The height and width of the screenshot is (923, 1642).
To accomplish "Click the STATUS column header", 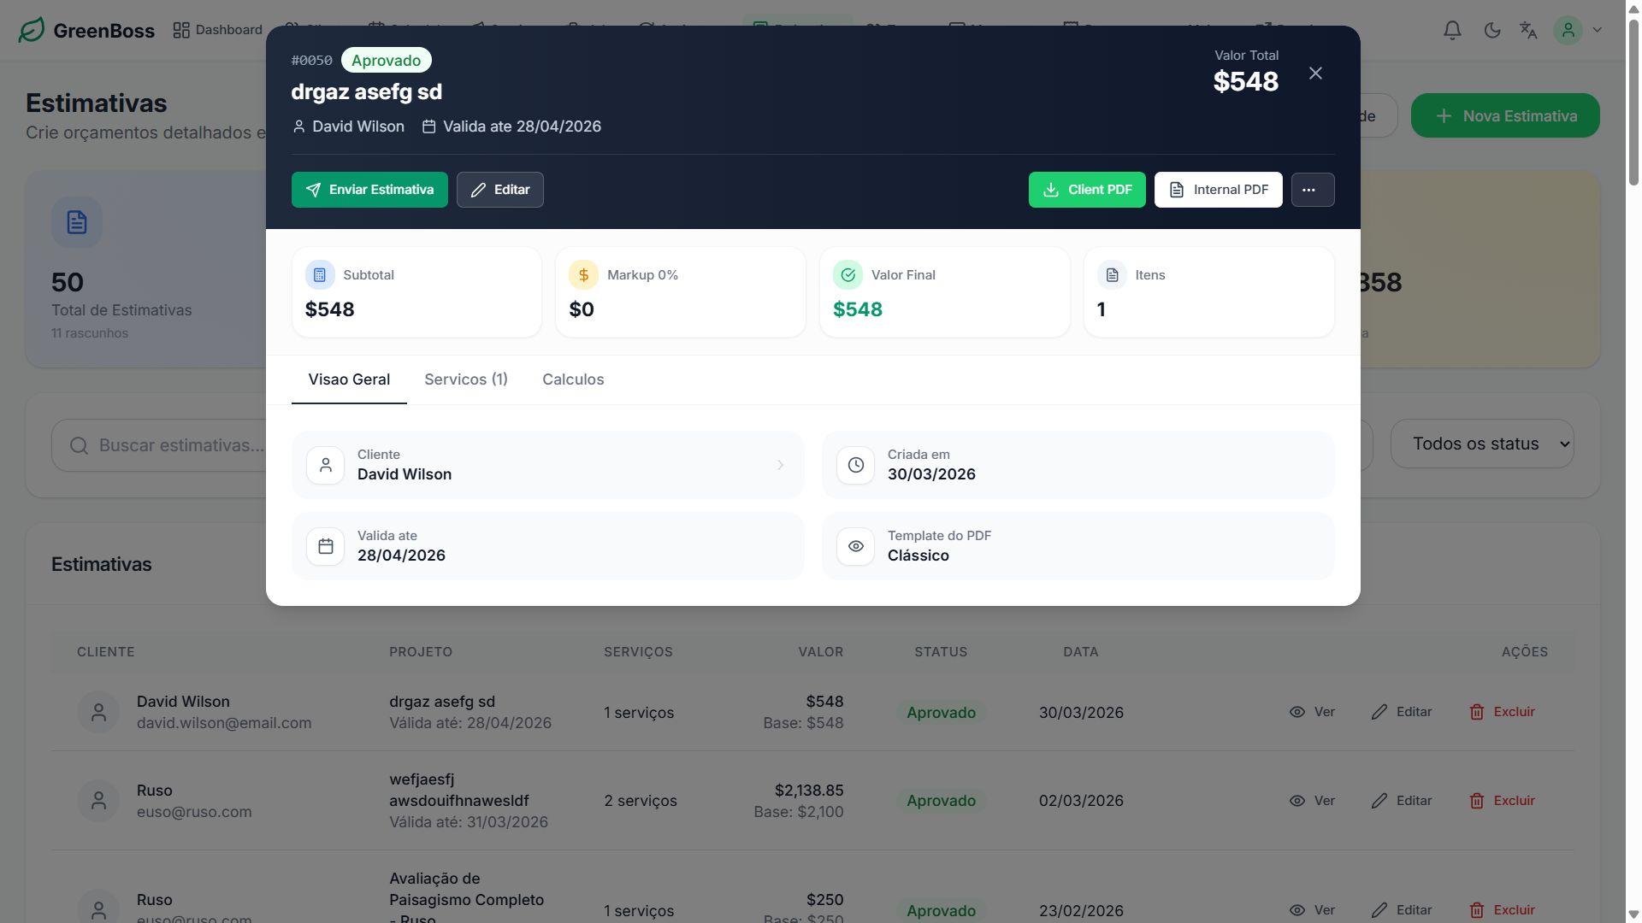I will [x=941, y=652].
